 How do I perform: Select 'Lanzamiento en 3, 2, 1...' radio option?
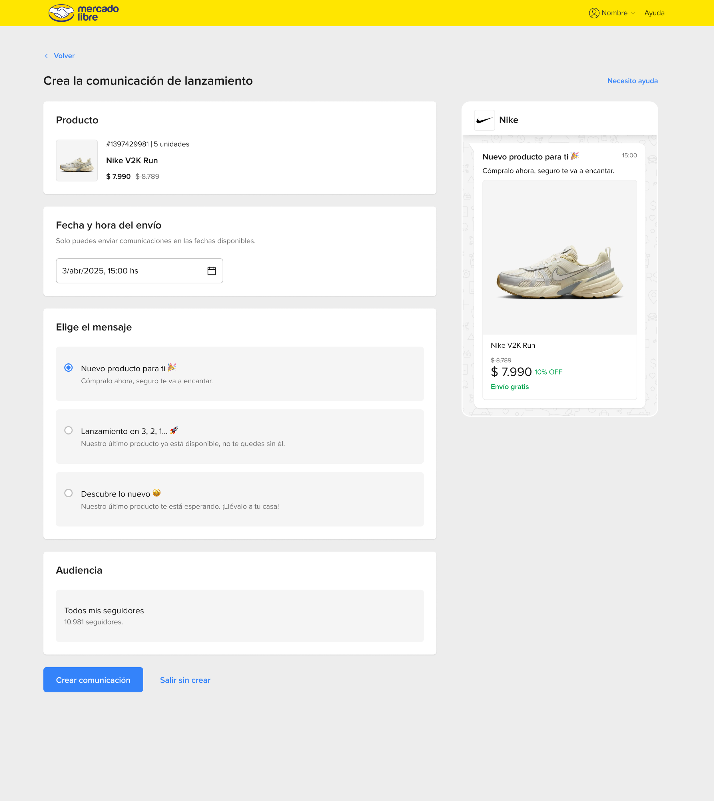coord(69,430)
